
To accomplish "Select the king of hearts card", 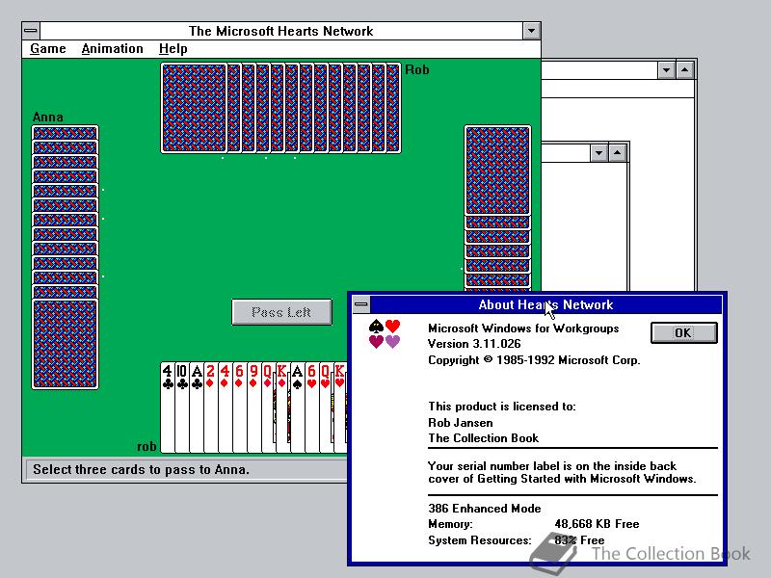I will pyautogui.click(x=340, y=407).
